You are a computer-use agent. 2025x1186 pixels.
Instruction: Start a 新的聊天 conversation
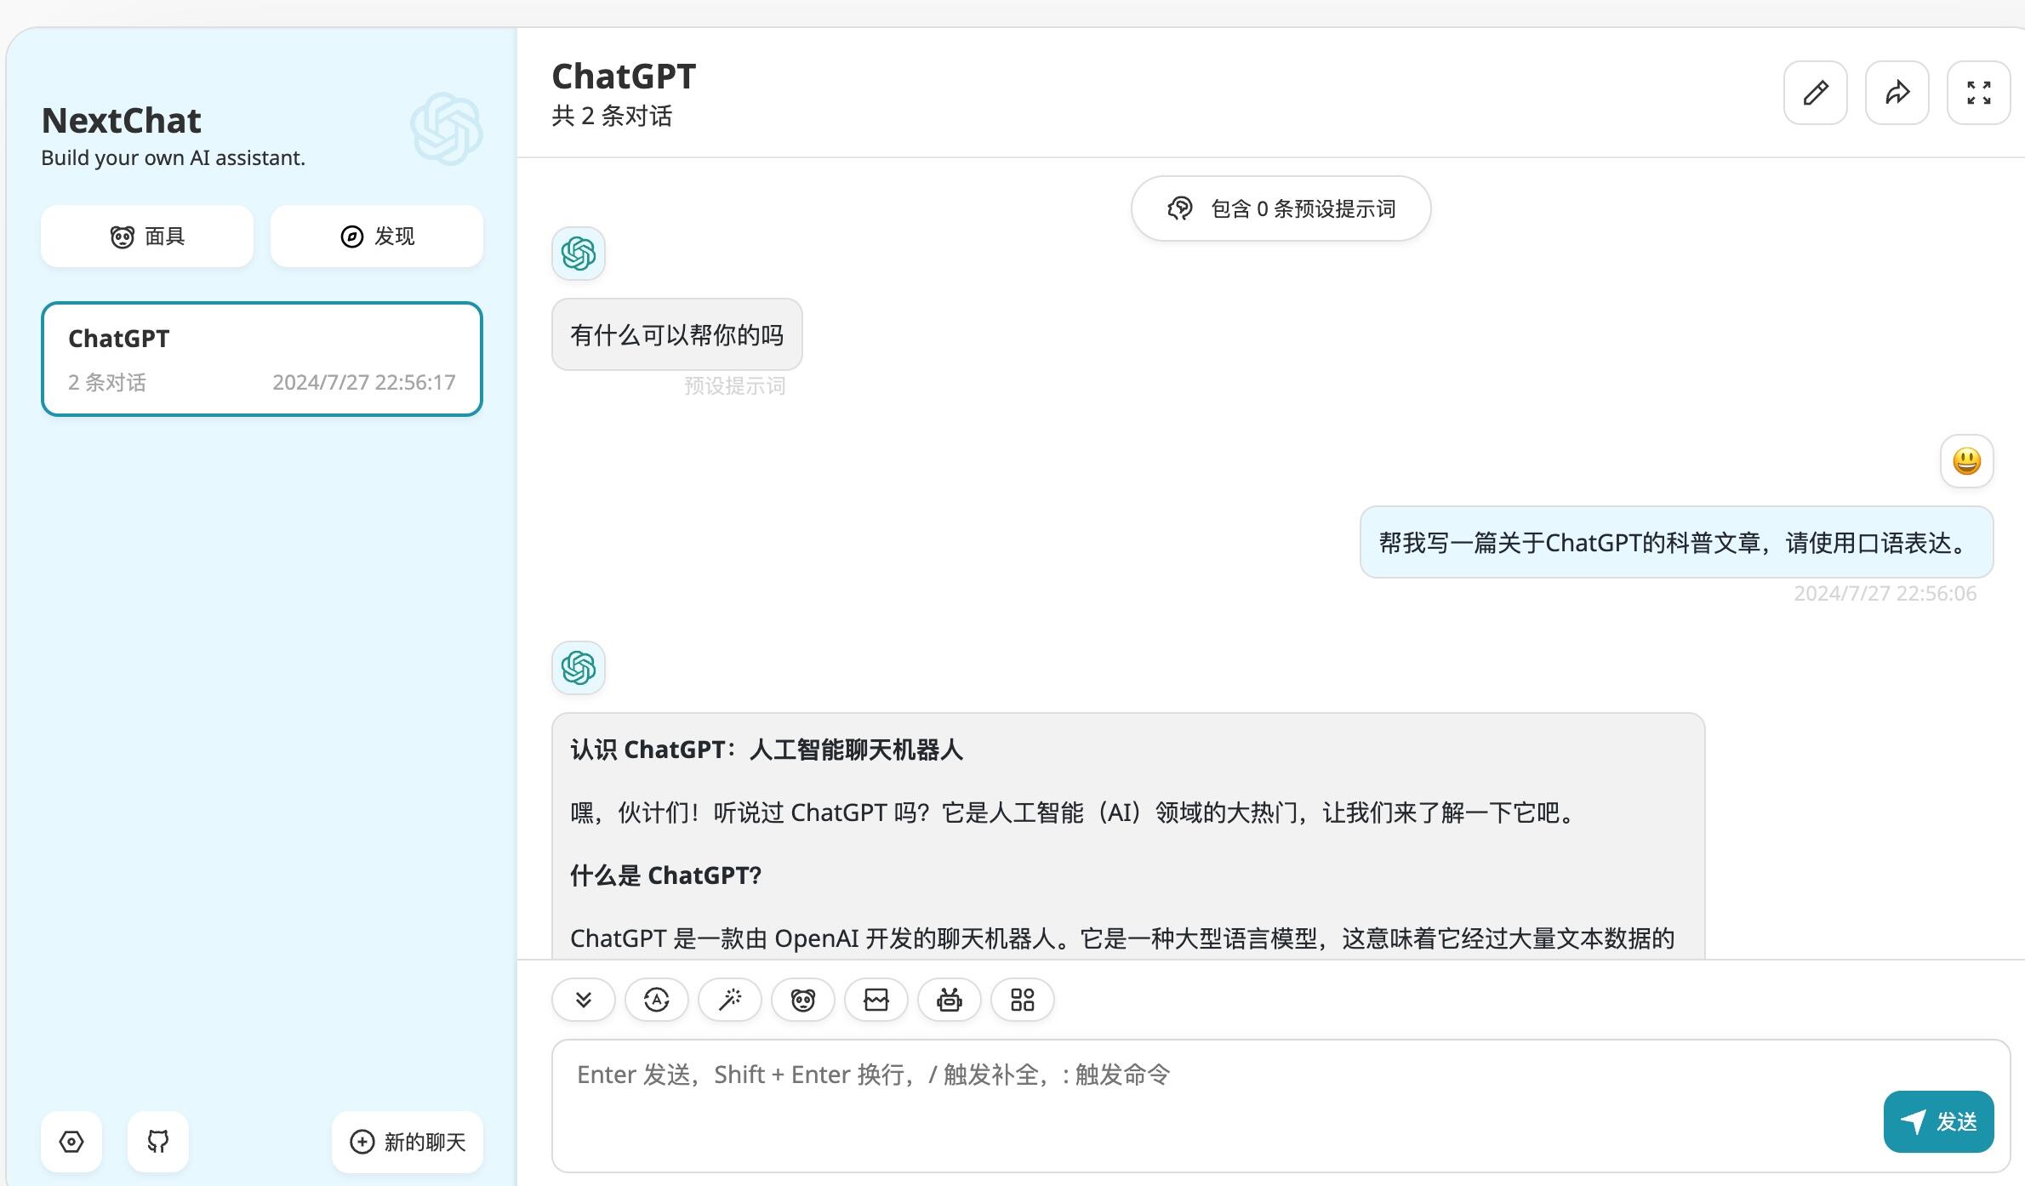coord(407,1141)
